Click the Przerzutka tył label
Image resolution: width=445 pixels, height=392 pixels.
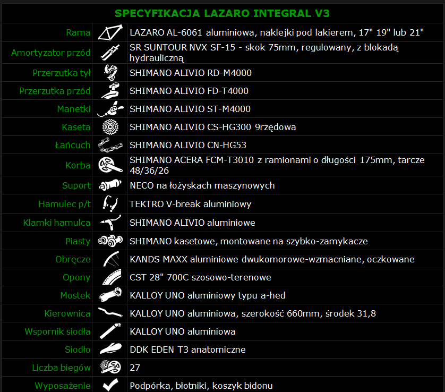click(62, 73)
